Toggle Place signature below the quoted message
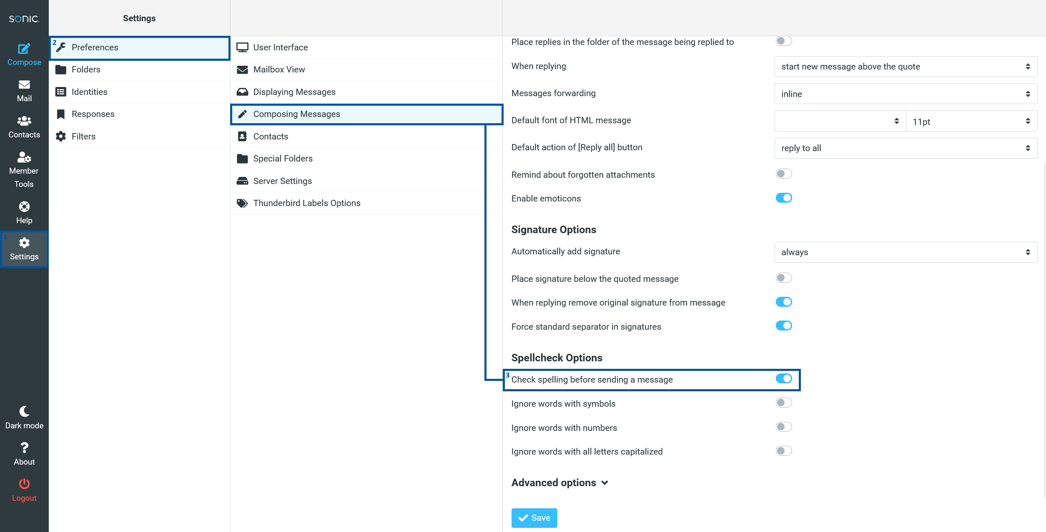Screen dimensions: 1046x532 784,278
